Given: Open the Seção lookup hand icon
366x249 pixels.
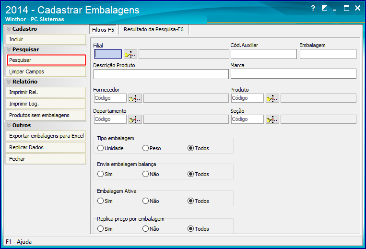Looking at the screenshot, I should [x=272, y=119].
